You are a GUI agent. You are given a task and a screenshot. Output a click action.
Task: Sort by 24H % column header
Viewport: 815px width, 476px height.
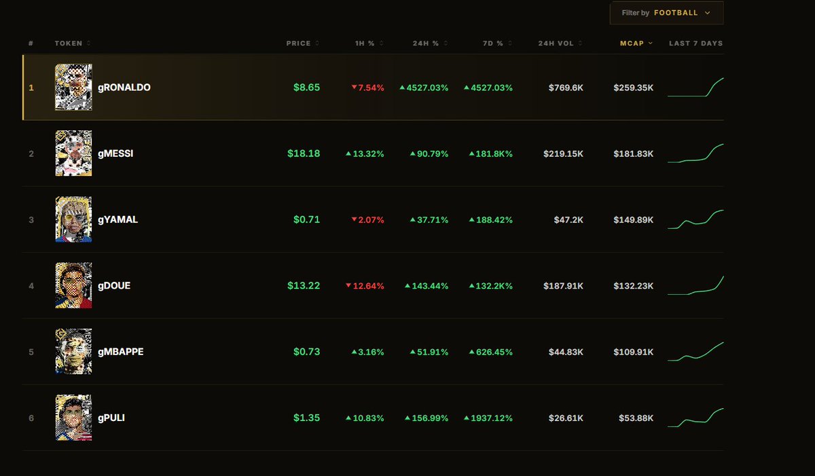431,43
